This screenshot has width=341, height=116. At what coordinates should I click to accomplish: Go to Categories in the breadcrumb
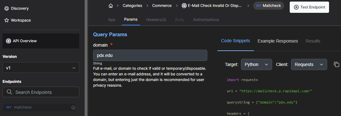[x=132, y=6]
